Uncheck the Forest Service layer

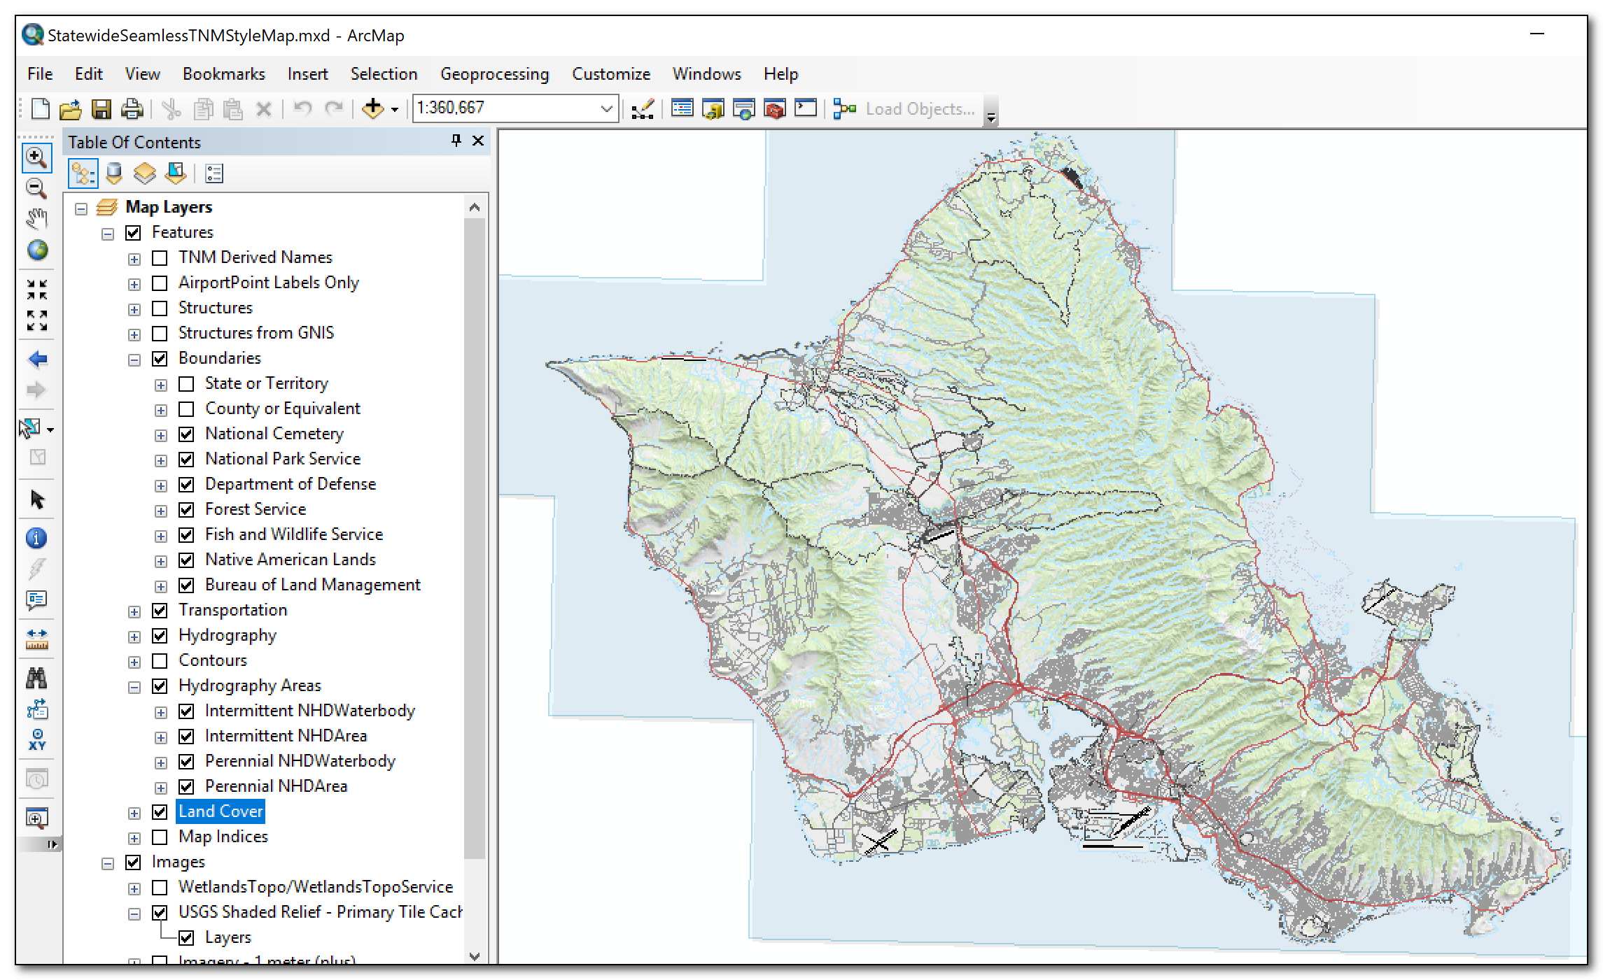click(x=186, y=510)
